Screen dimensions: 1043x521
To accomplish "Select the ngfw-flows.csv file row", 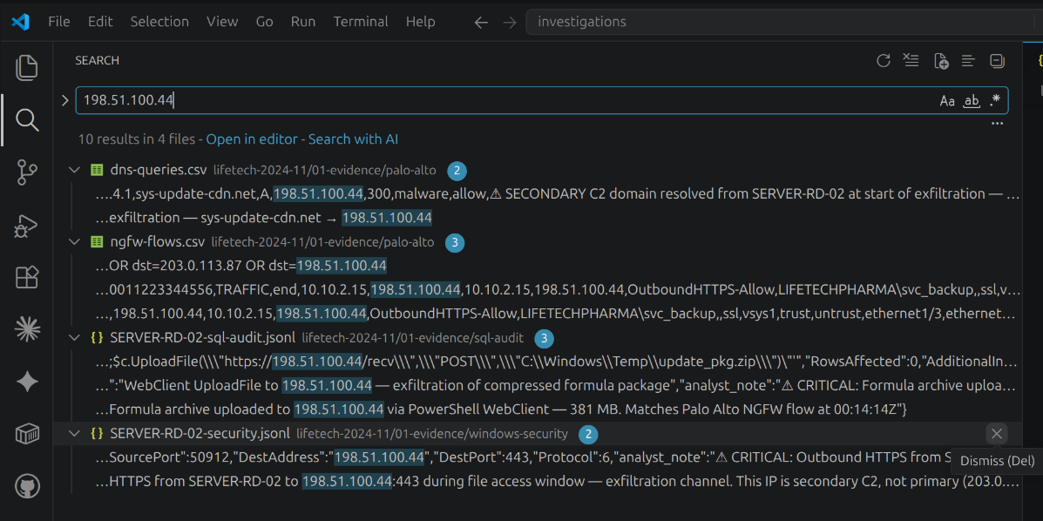I will coord(538,242).
